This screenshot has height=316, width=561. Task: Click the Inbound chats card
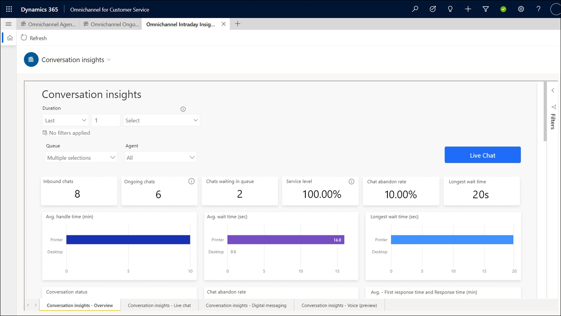[x=79, y=191]
